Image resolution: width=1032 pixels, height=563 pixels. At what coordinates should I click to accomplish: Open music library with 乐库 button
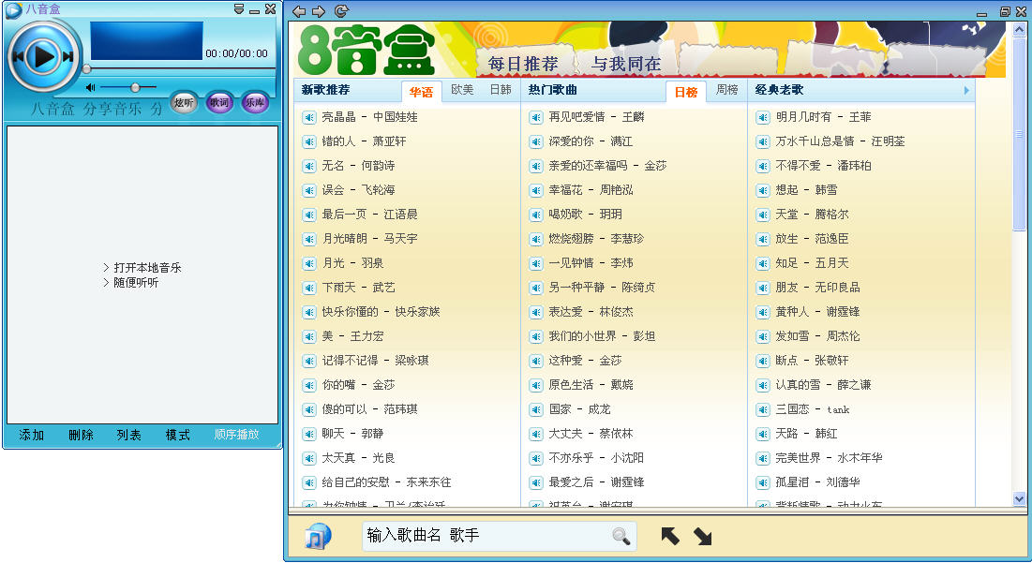pos(255,103)
